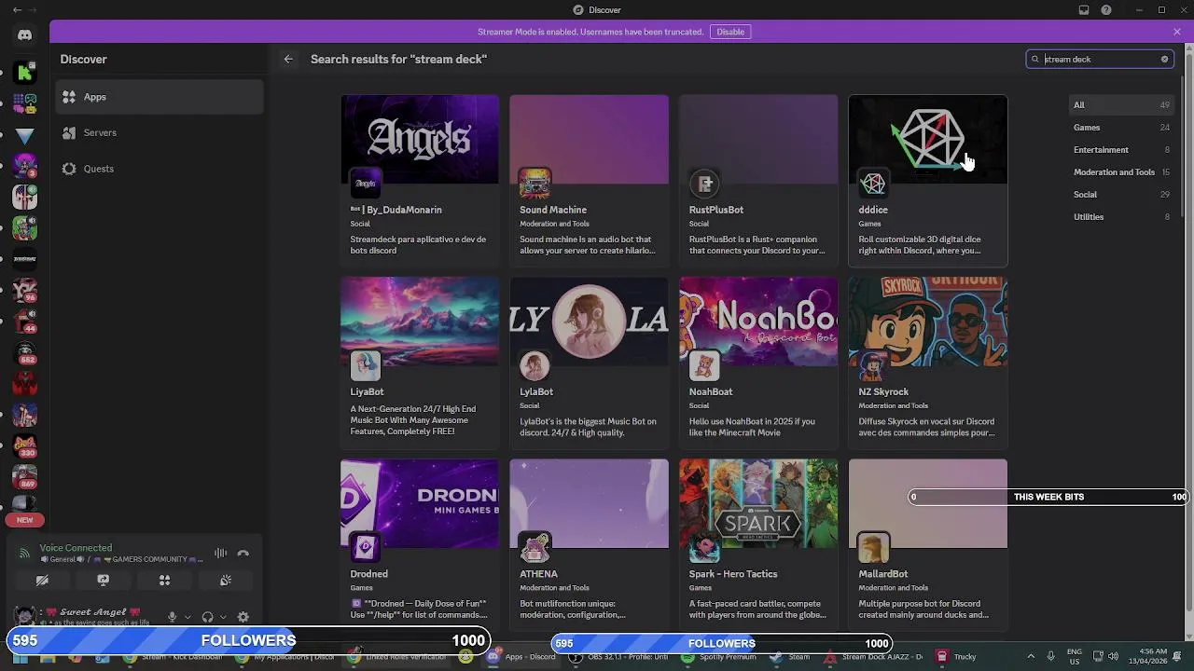Disconnect from voice with hang-up icon
This screenshot has height=671, width=1194.
pos(243,554)
